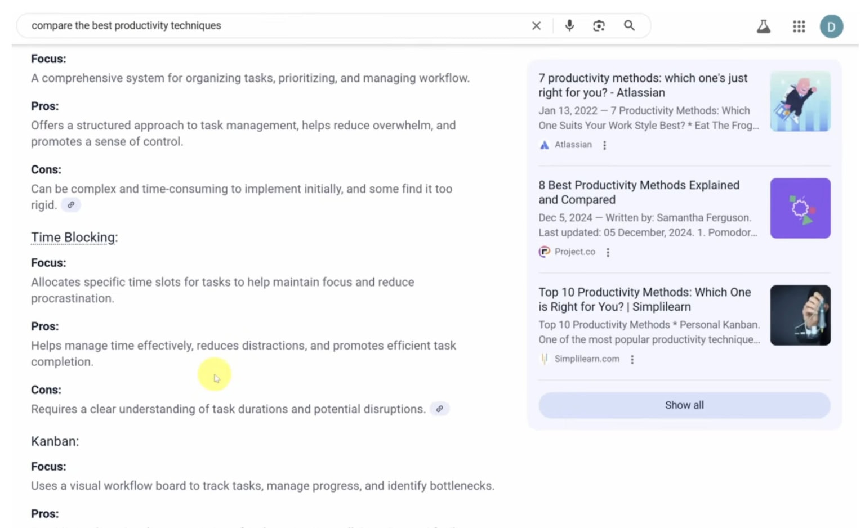Open '8 Best Productivity Methods Explained' link

coord(639,192)
